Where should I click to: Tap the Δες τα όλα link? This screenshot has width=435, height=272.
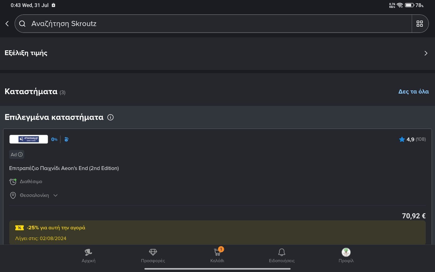[x=414, y=91]
